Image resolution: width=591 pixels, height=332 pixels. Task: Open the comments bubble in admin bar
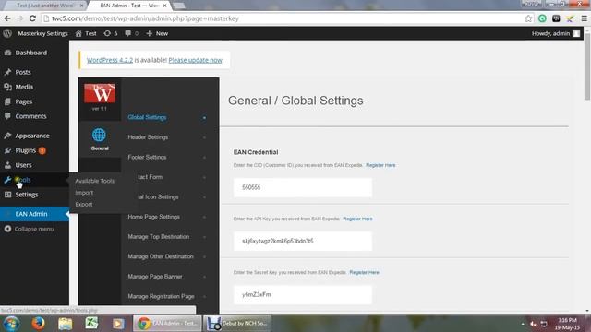[131, 33]
